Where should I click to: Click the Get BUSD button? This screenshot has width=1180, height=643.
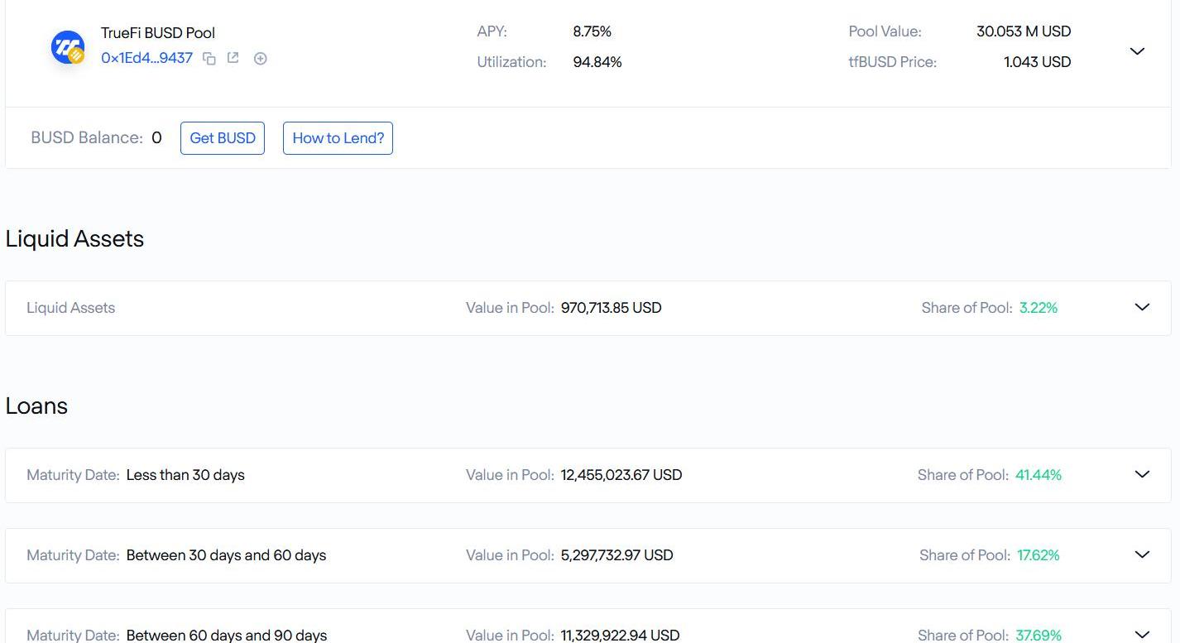tap(223, 138)
